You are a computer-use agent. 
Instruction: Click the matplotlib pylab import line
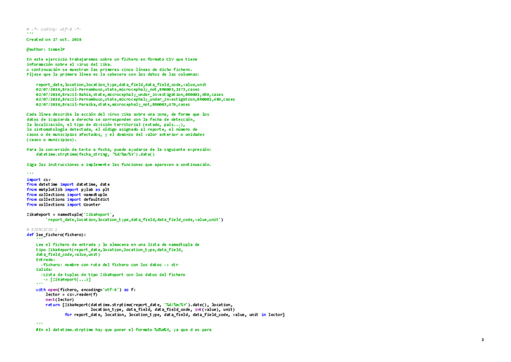click(67, 189)
